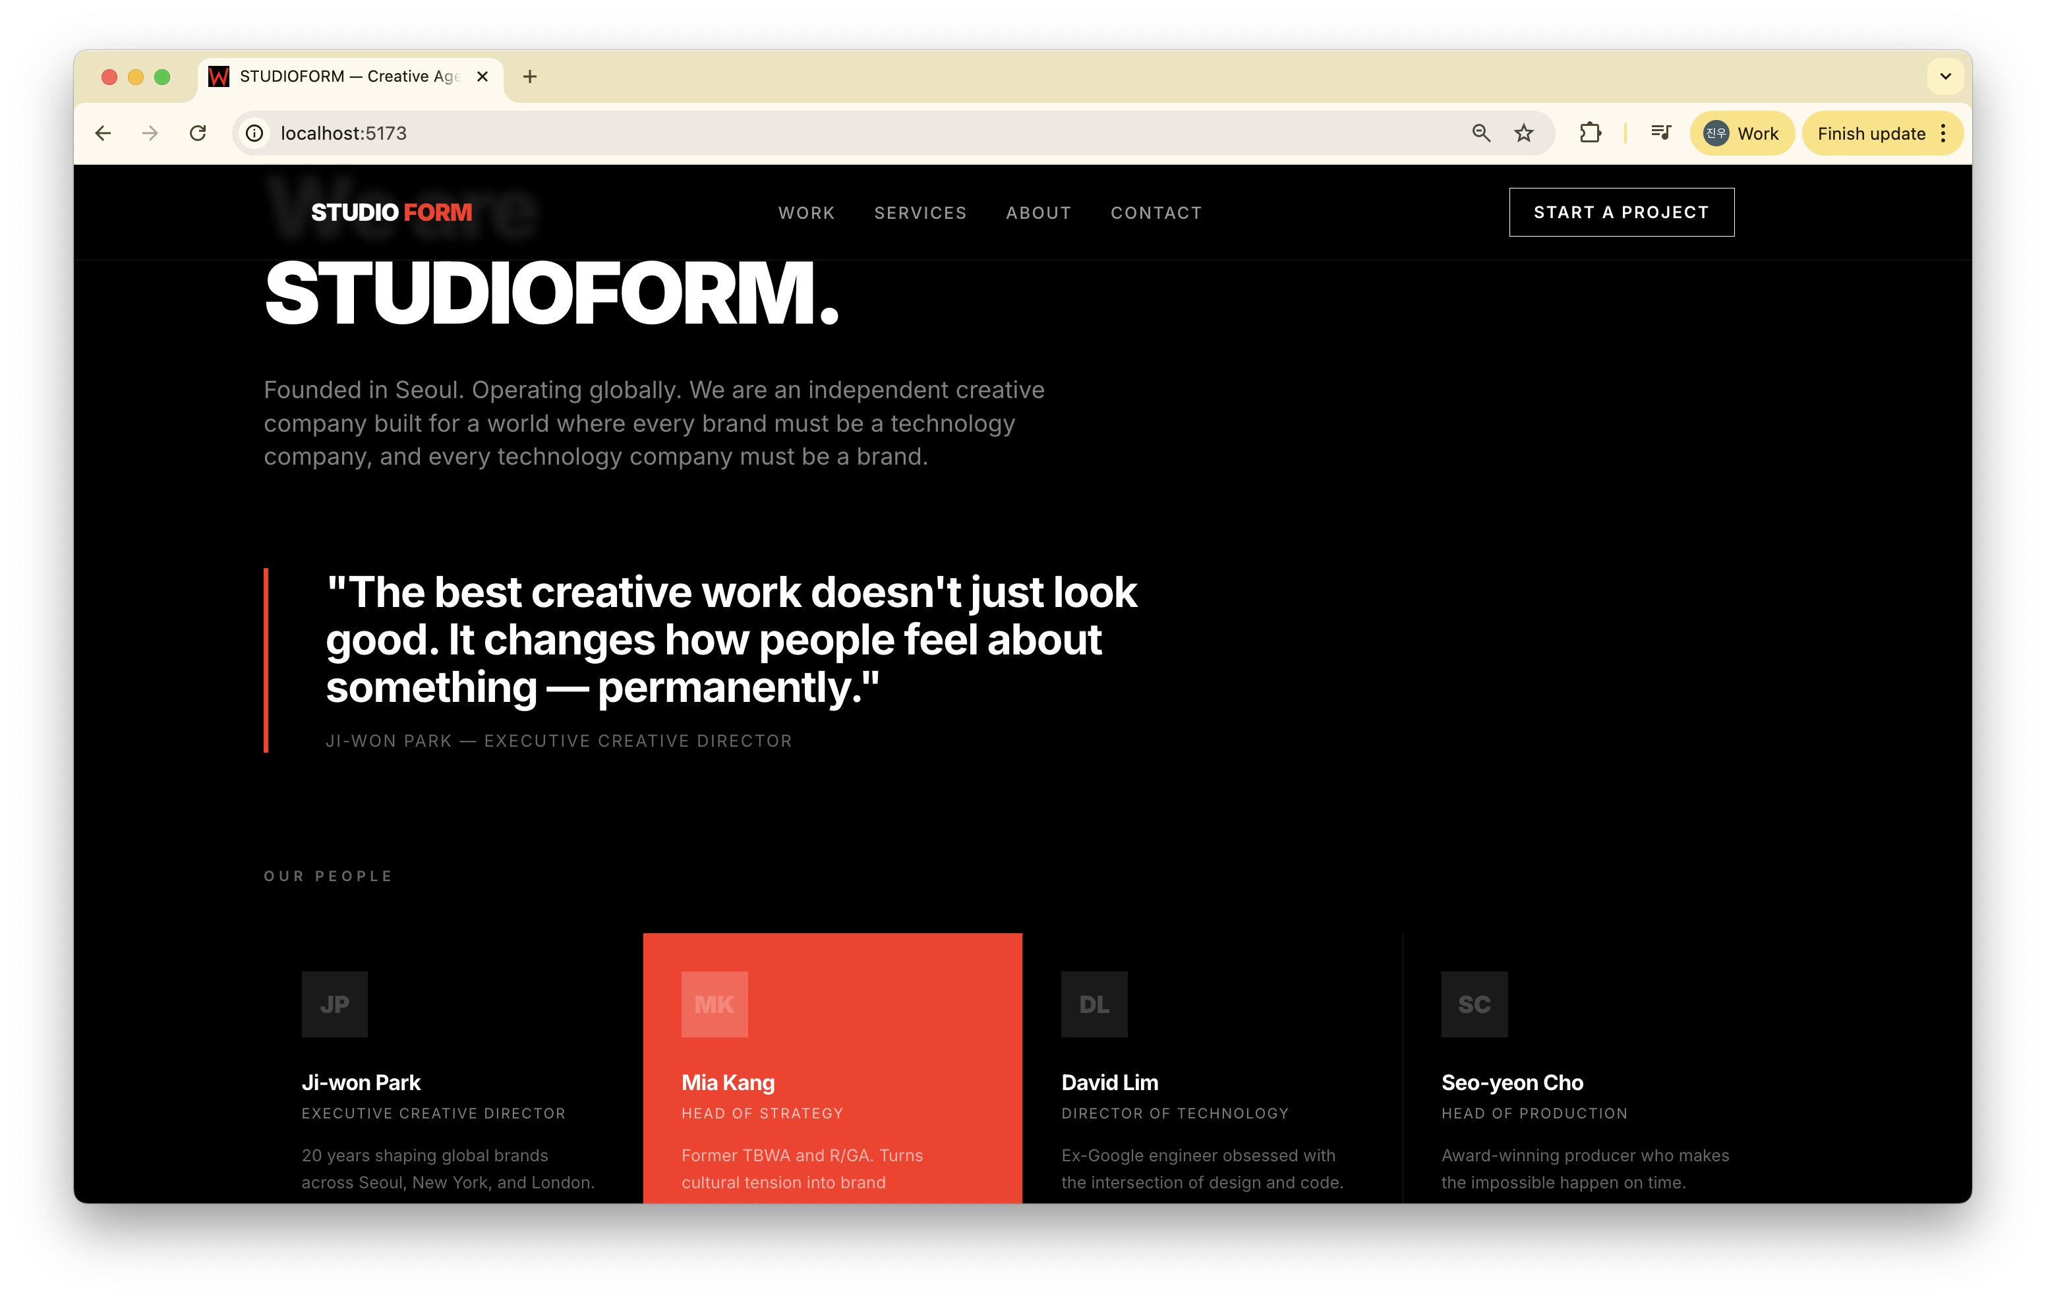Close the STUDIOFORM browser tab
2046x1301 pixels.
tap(482, 76)
